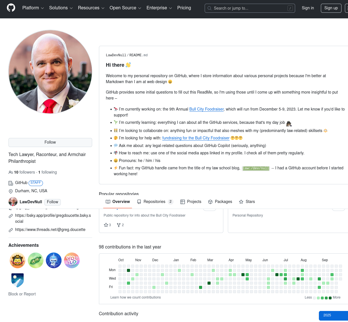Click the GitHub Octocat logo

click(x=11, y=8)
